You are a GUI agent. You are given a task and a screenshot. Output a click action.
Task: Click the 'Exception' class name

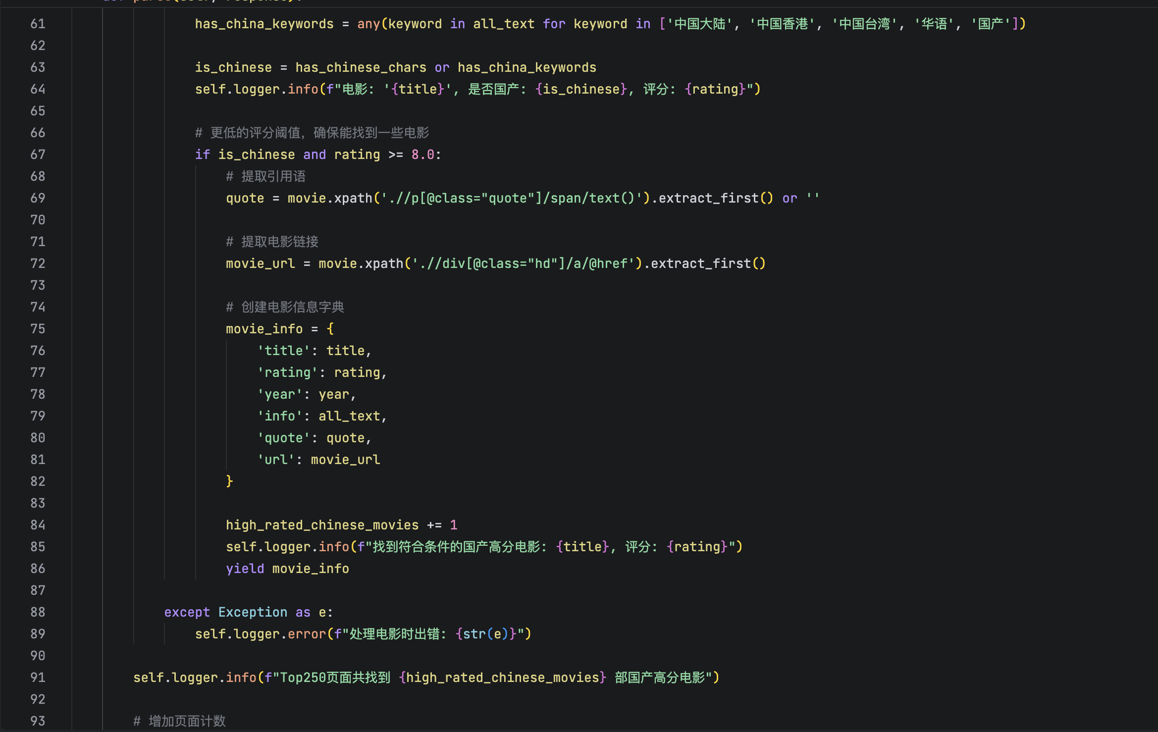(x=253, y=612)
